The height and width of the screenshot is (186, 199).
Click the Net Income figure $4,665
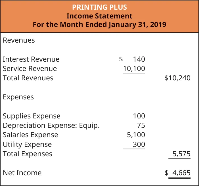point(178,173)
